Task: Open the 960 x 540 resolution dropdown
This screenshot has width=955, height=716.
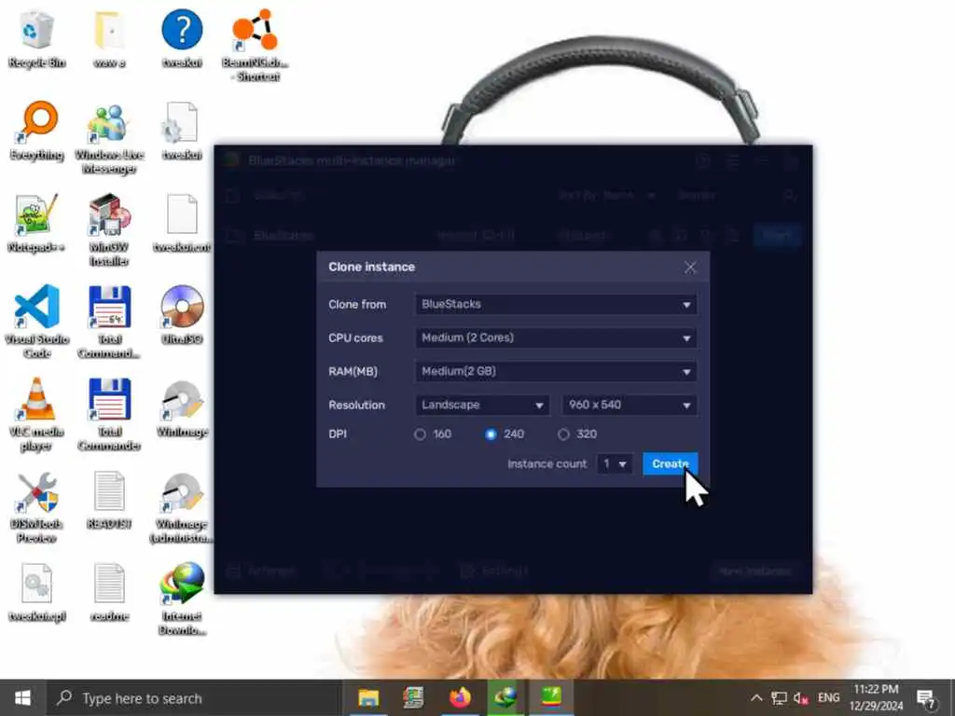Action: 630,405
